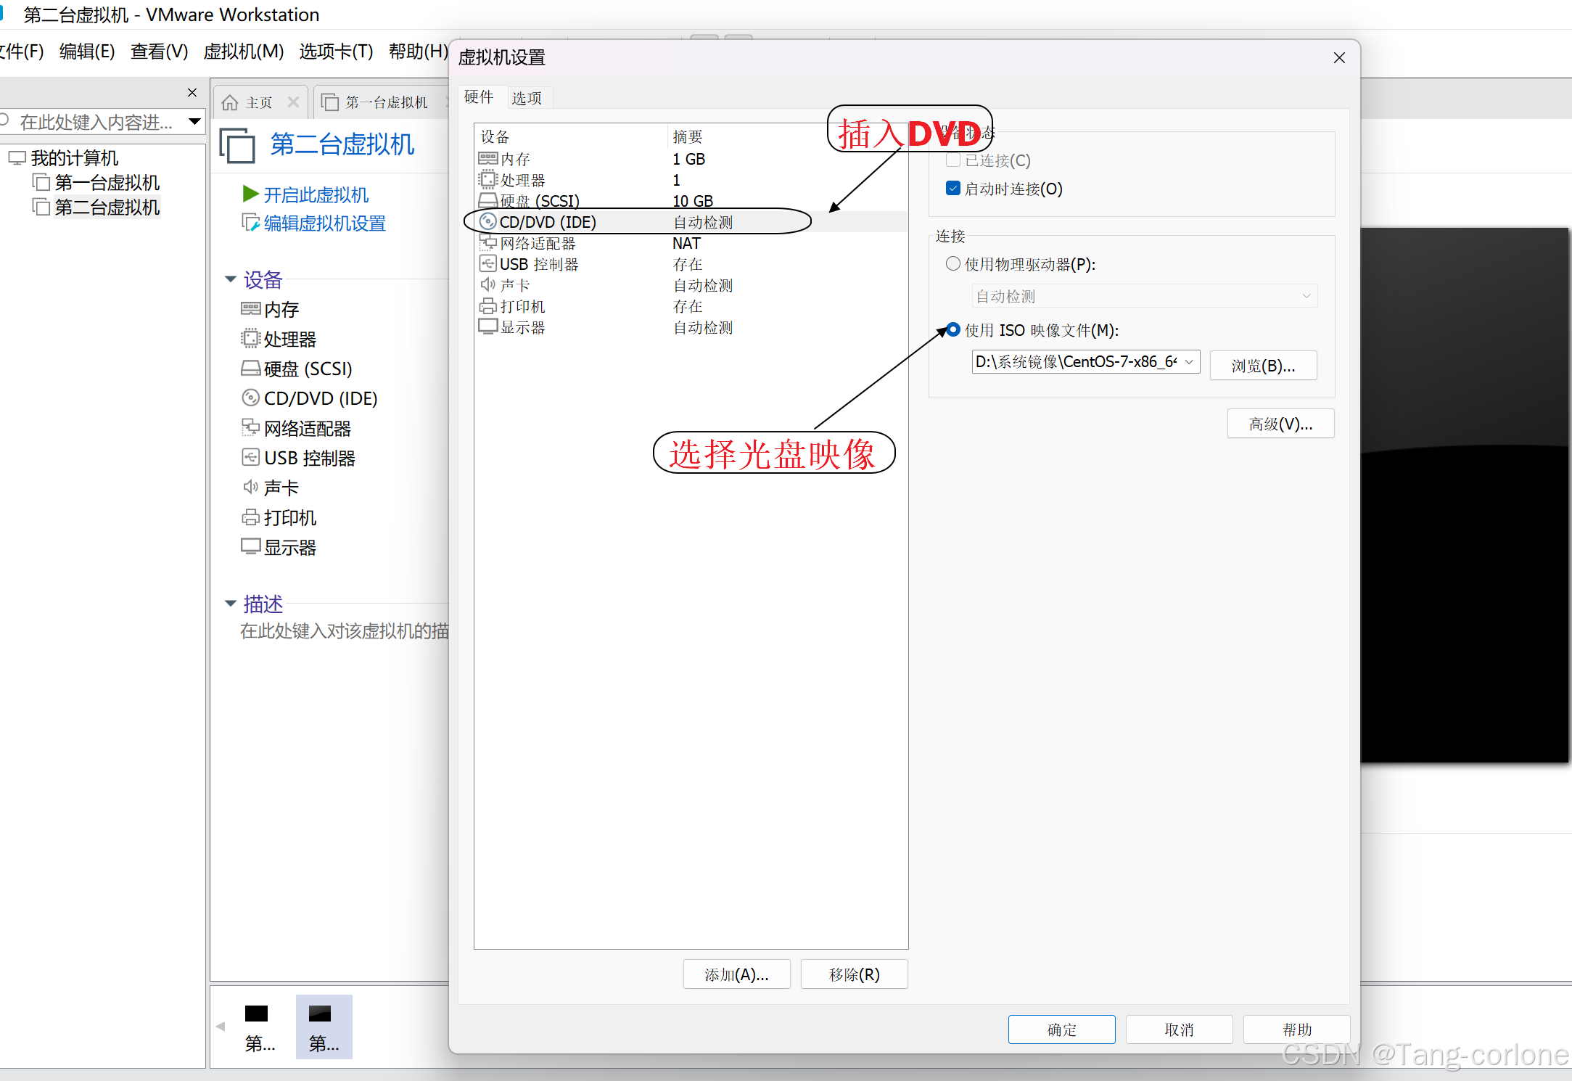Image resolution: width=1572 pixels, height=1081 pixels.
Task: Click the green power-on VM play icon
Action: tap(251, 194)
